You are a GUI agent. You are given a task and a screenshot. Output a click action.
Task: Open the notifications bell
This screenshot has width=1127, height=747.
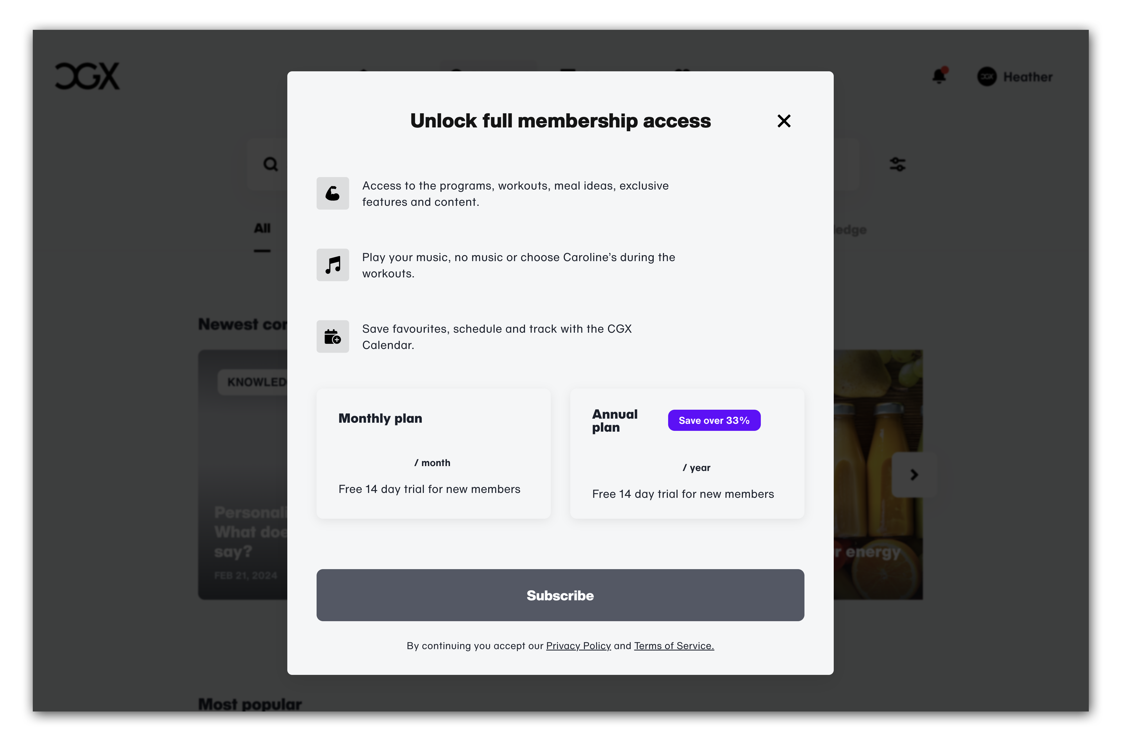click(x=939, y=76)
